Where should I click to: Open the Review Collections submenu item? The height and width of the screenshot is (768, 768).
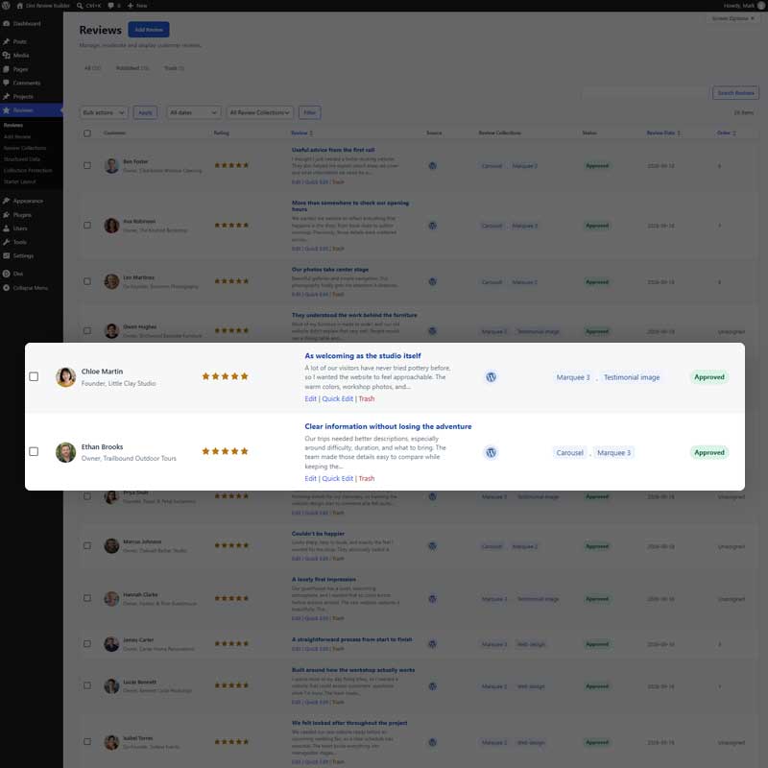click(25, 148)
